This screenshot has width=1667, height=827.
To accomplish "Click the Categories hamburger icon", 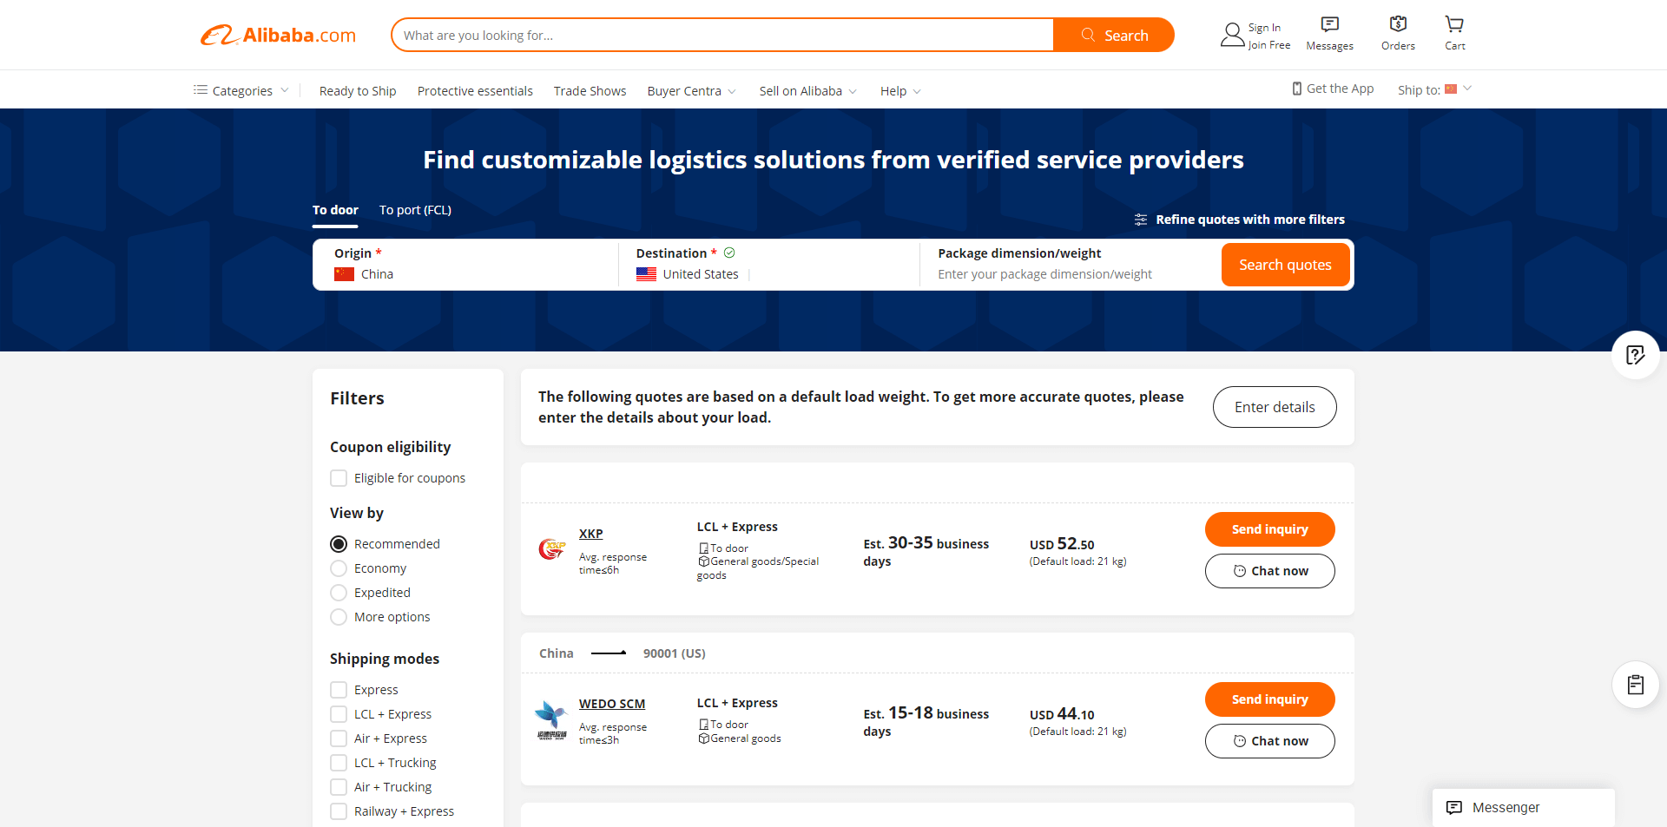I will [201, 90].
